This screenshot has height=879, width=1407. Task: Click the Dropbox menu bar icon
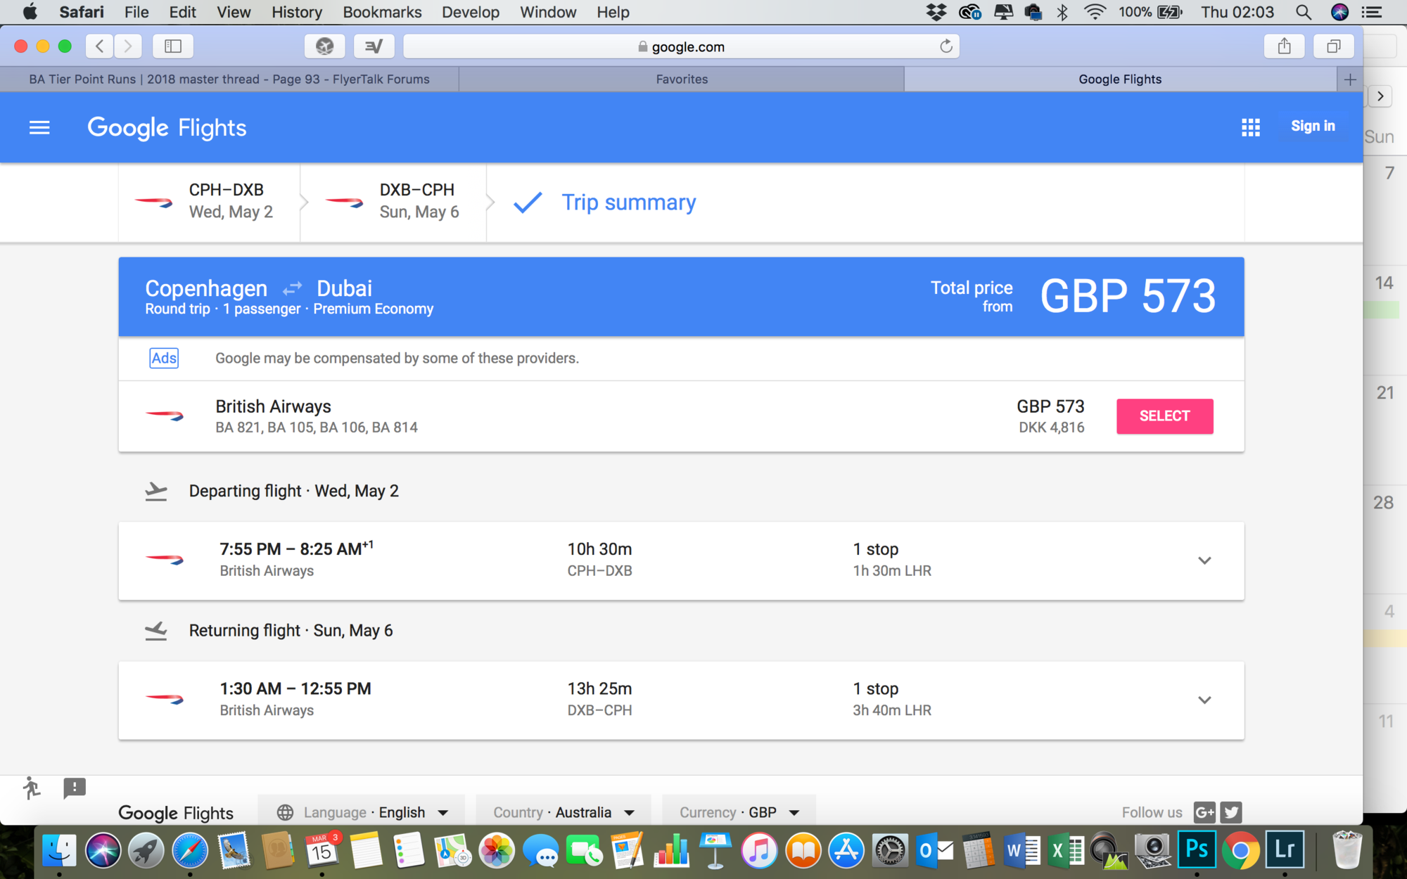[936, 12]
